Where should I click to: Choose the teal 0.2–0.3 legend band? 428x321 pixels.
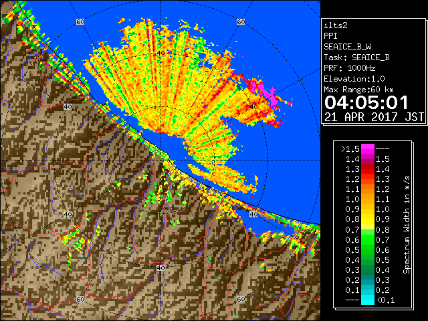pos(368,280)
